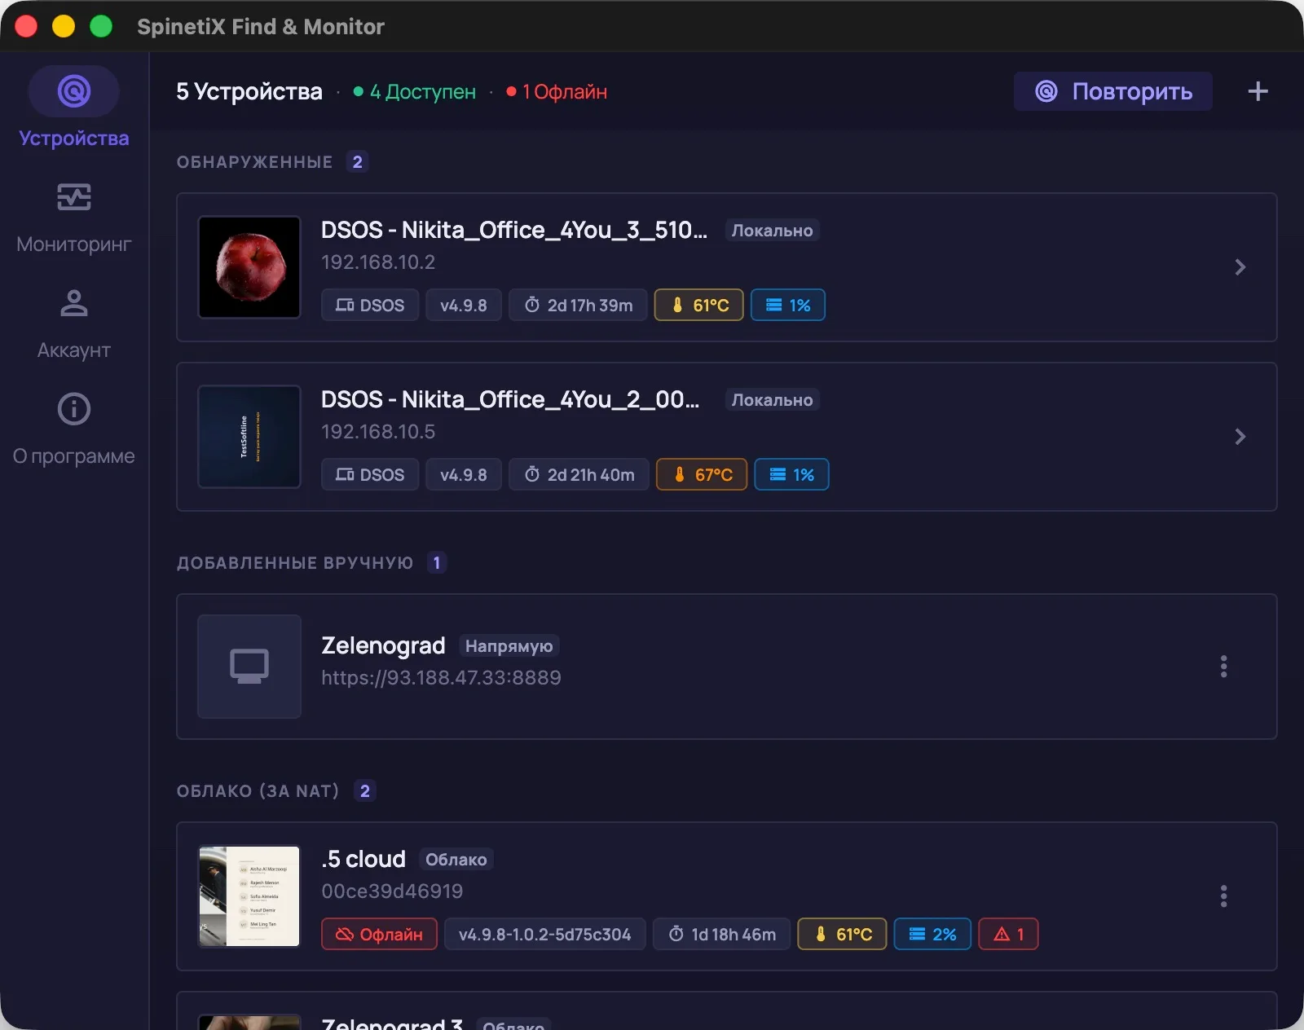Image resolution: width=1304 pixels, height=1030 pixels.
Task: Click the 1d 18h 46m uptime badge
Action: click(x=721, y=935)
